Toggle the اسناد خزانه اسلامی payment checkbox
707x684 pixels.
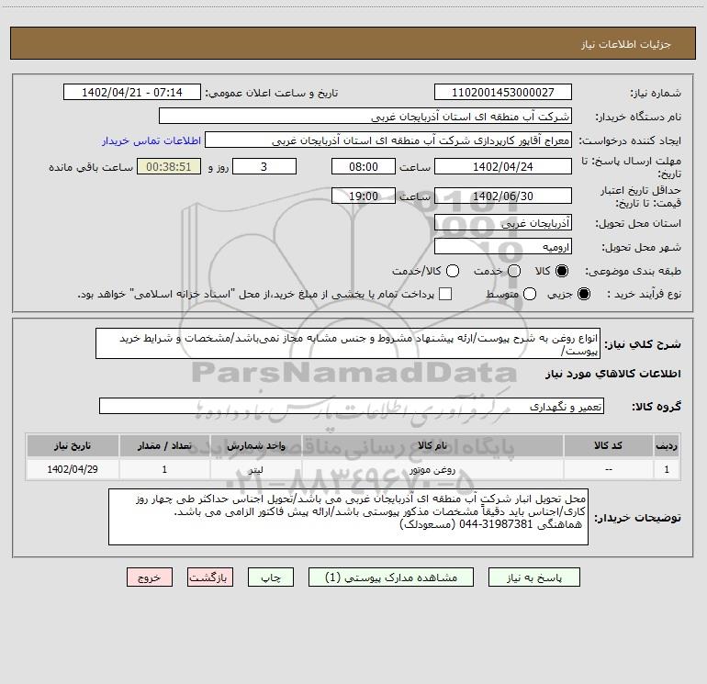pyautogui.click(x=445, y=294)
